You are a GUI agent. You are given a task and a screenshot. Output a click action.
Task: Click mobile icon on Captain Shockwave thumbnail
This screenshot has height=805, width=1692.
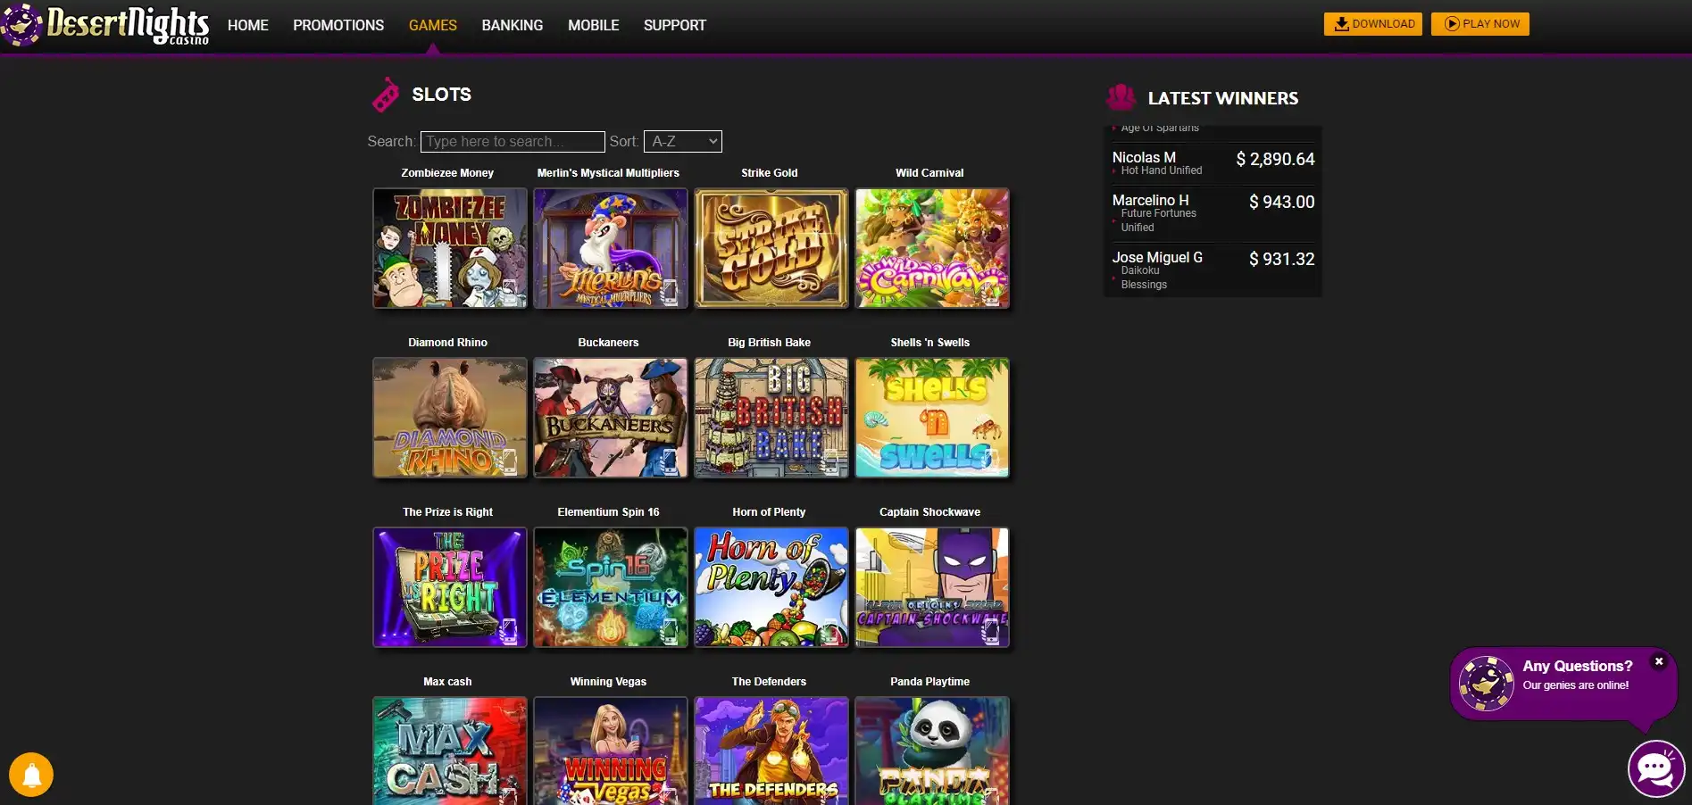pos(991,630)
